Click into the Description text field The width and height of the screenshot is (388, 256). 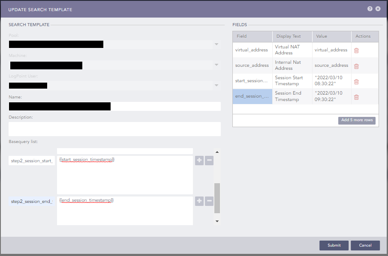[114, 129]
